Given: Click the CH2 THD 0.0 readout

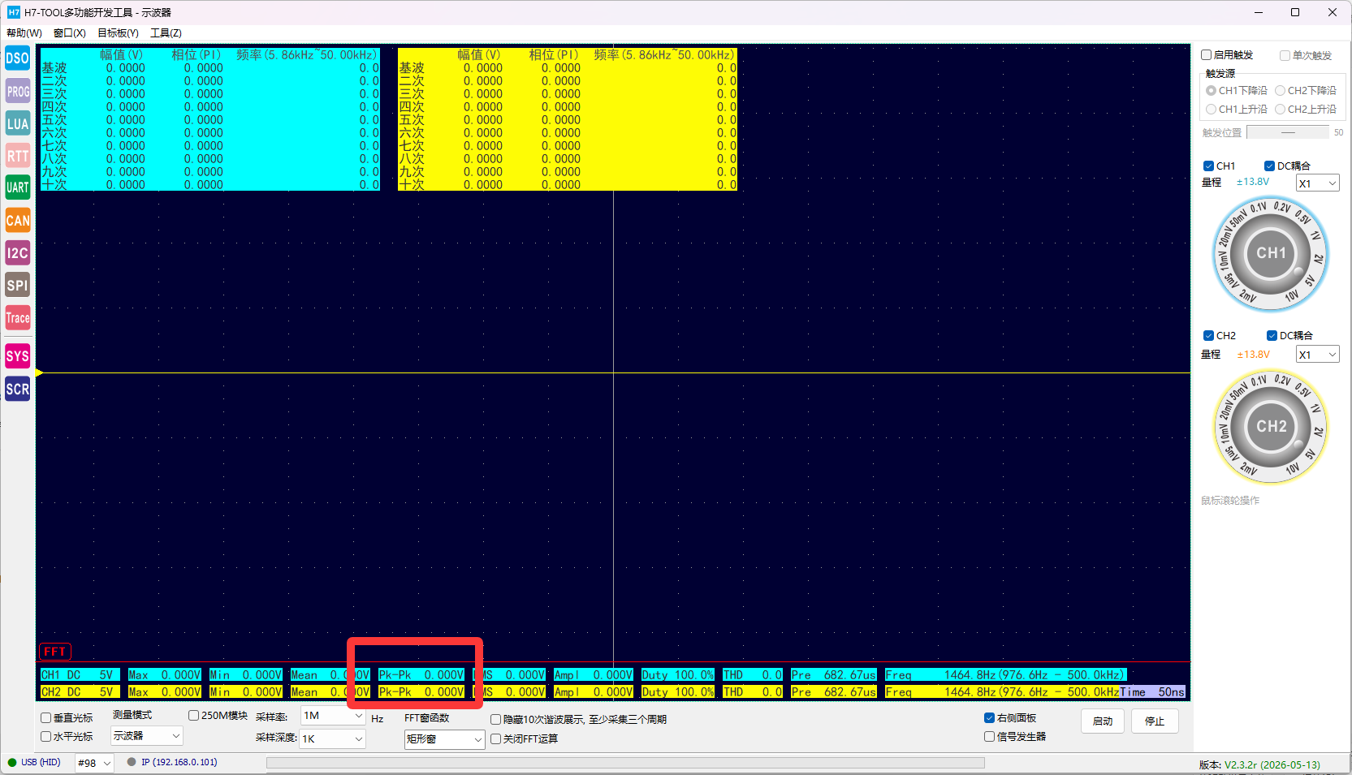Looking at the screenshot, I should [753, 692].
